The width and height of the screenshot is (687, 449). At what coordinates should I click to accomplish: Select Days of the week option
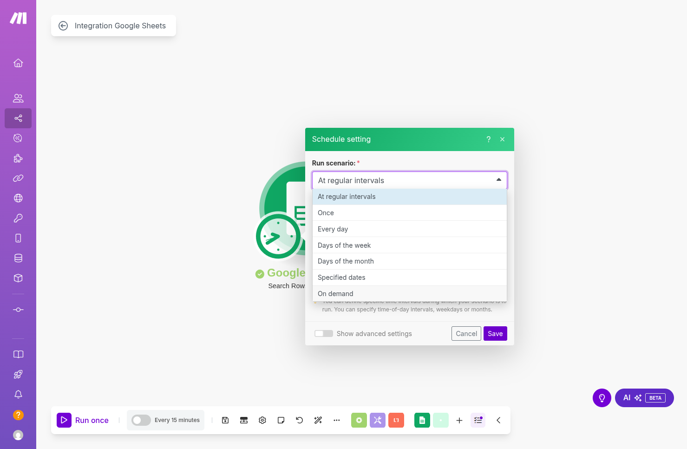point(410,245)
